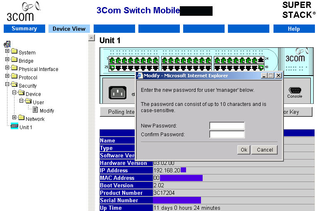Click port 17 starting the third top group
Viewport: 317px width, 211px height.
[x=217, y=60]
